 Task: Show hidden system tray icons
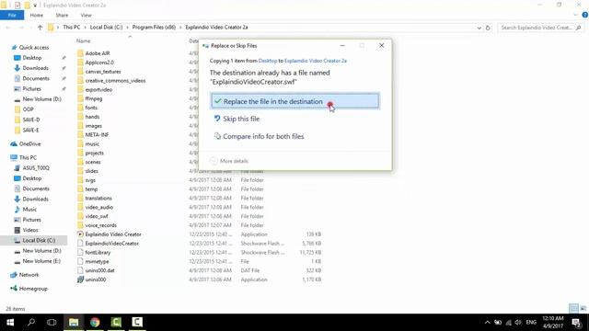point(487,323)
